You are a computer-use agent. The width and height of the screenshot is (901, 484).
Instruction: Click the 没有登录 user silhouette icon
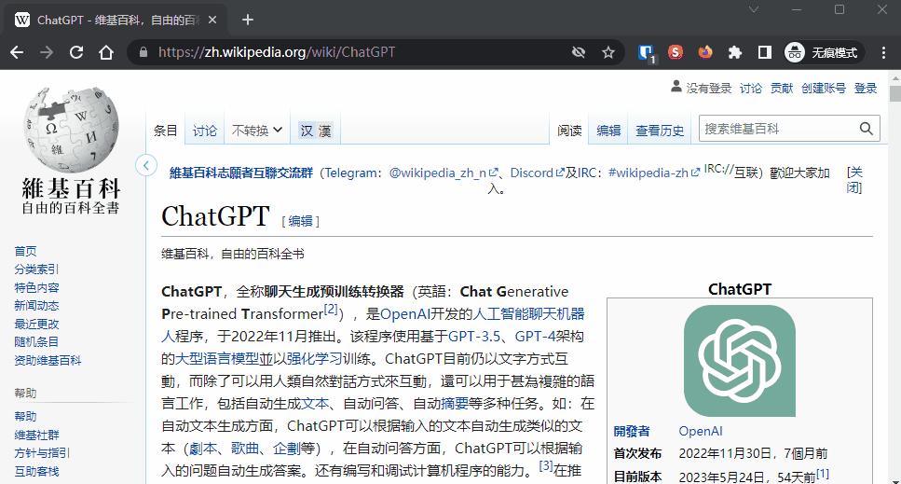(x=676, y=87)
